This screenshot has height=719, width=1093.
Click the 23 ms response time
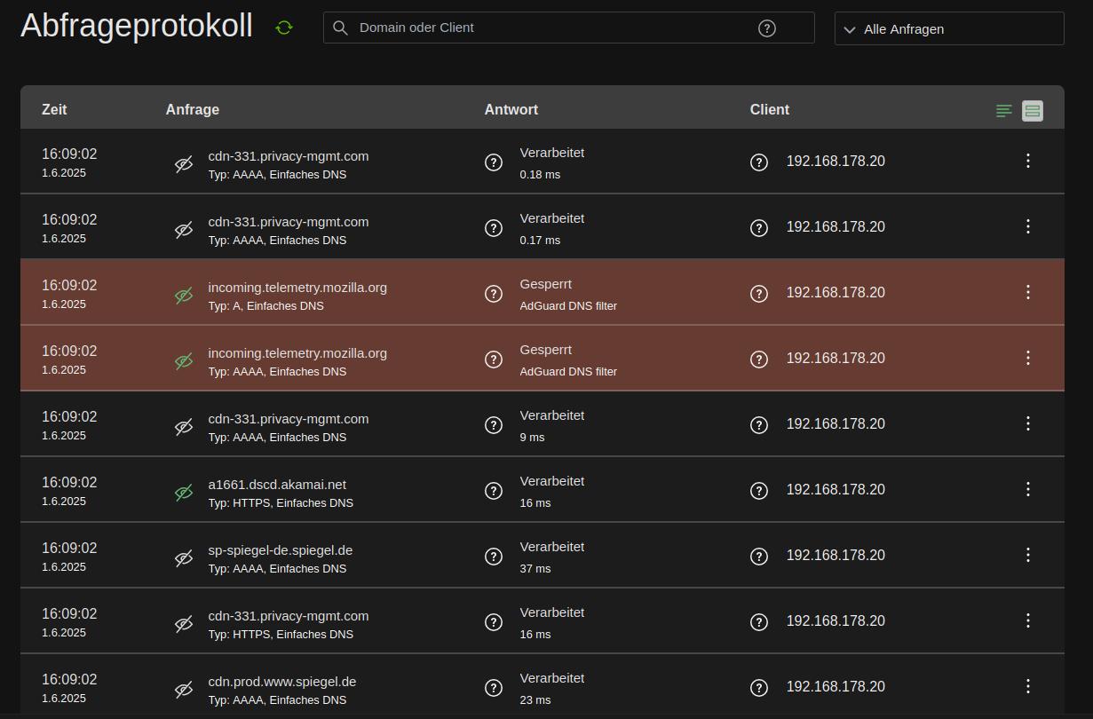coord(535,700)
